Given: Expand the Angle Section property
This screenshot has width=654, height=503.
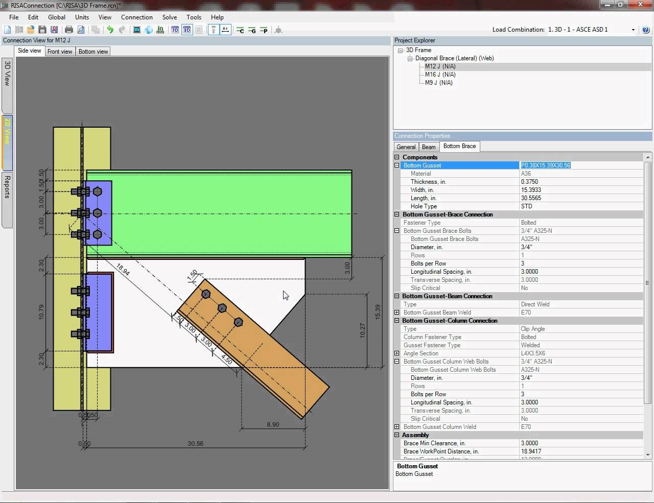Looking at the screenshot, I should click(397, 353).
